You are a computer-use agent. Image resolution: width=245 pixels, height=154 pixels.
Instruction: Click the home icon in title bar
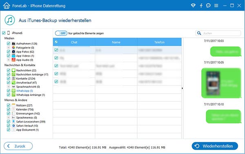(7, 6)
